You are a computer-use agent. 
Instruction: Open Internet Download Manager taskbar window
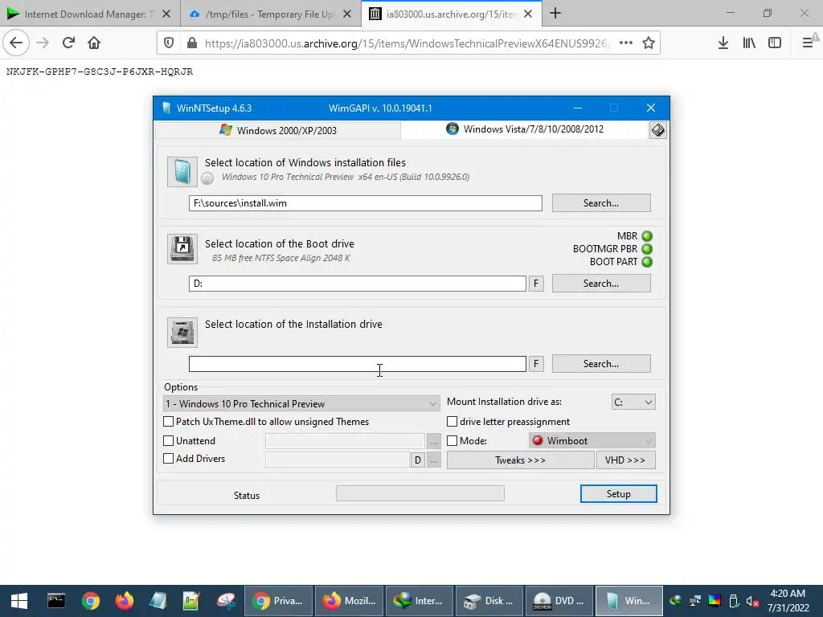pyautogui.click(x=419, y=601)
